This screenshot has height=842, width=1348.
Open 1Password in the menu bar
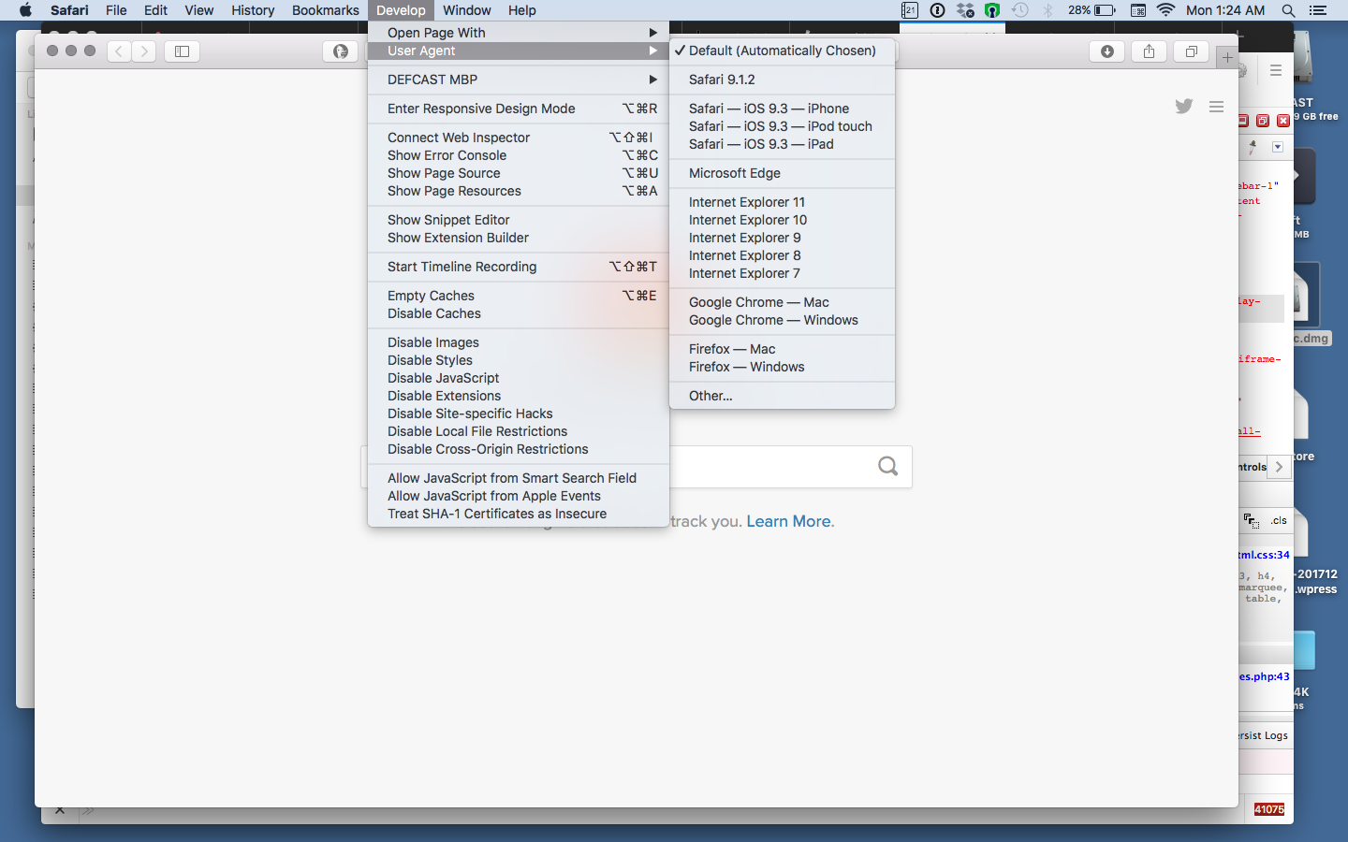(937, 10)
